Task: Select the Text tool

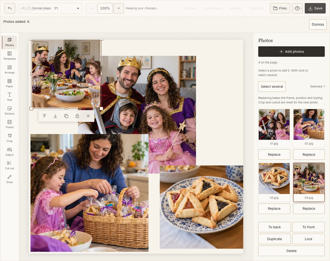Action: point(10,97)
